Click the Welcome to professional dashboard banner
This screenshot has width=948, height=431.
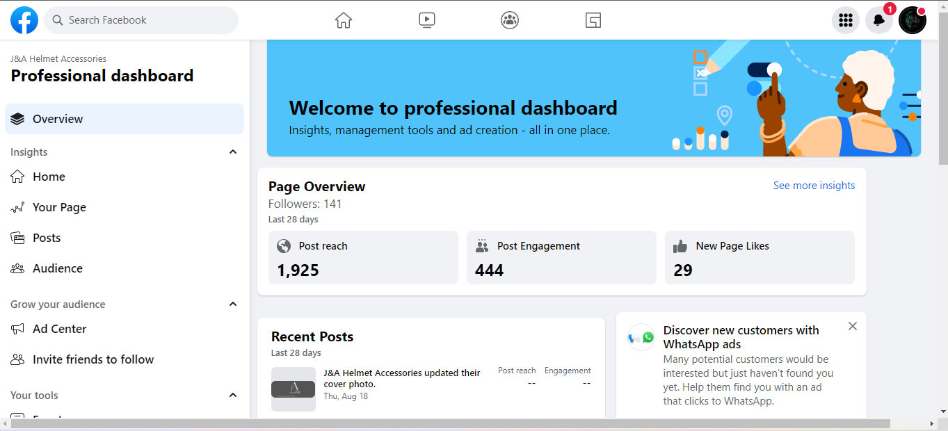(x=594, y=98)
